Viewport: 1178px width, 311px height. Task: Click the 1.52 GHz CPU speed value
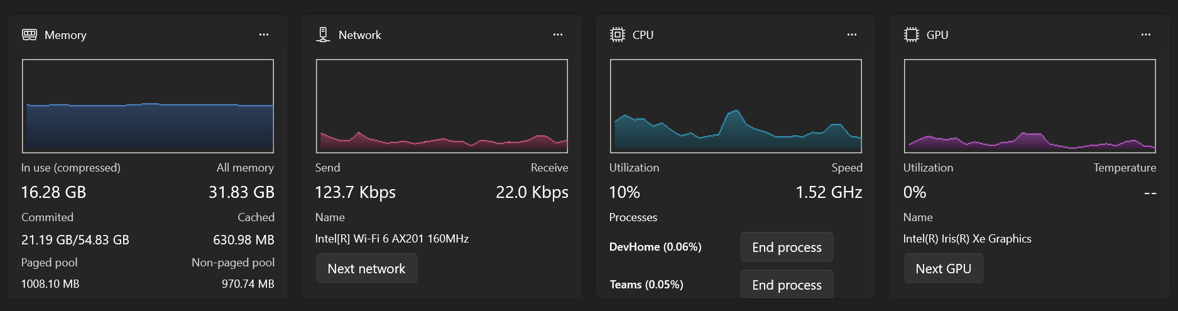829,192
